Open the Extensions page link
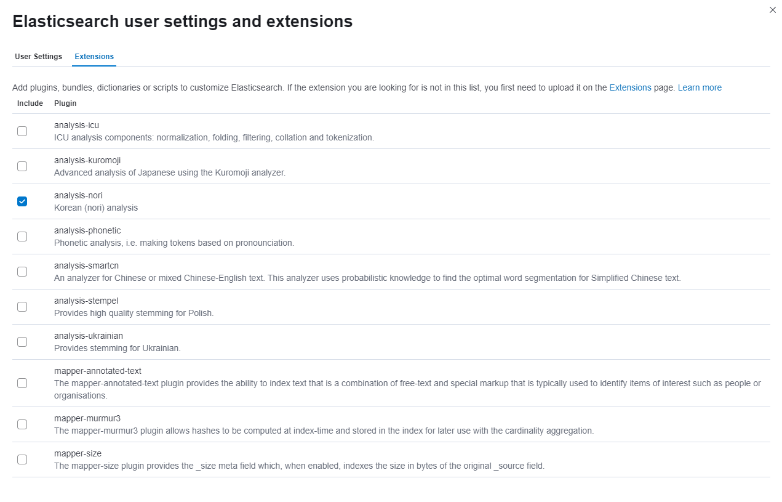The image size is (782, 502). [630, 87]
